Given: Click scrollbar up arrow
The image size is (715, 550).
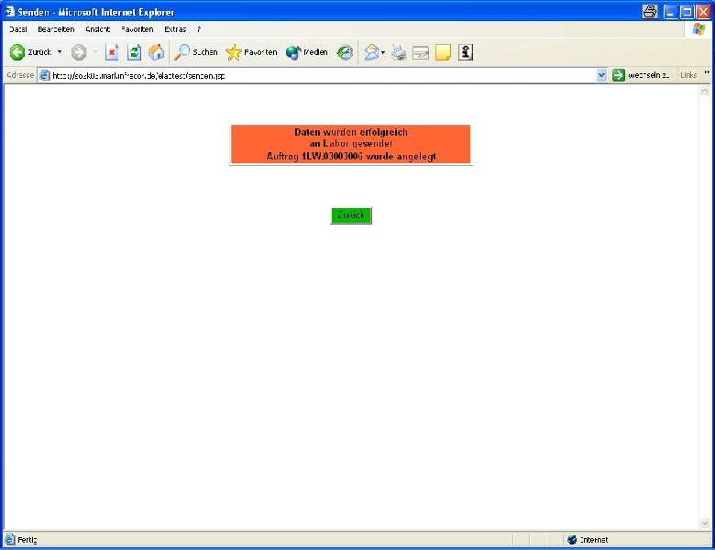Looking at the screenshot, I should tap(705, 91).
